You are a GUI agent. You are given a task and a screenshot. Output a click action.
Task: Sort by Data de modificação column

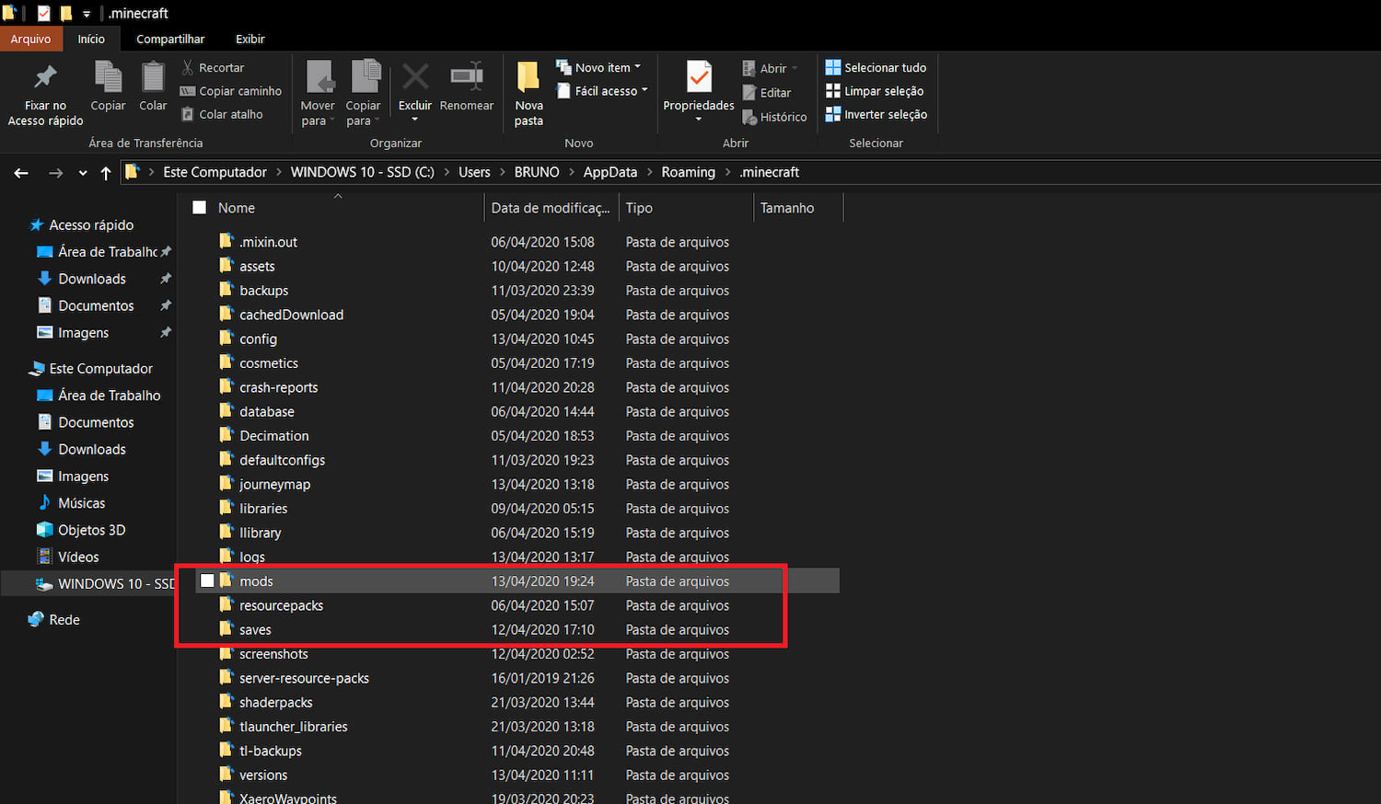pos(551,208)
